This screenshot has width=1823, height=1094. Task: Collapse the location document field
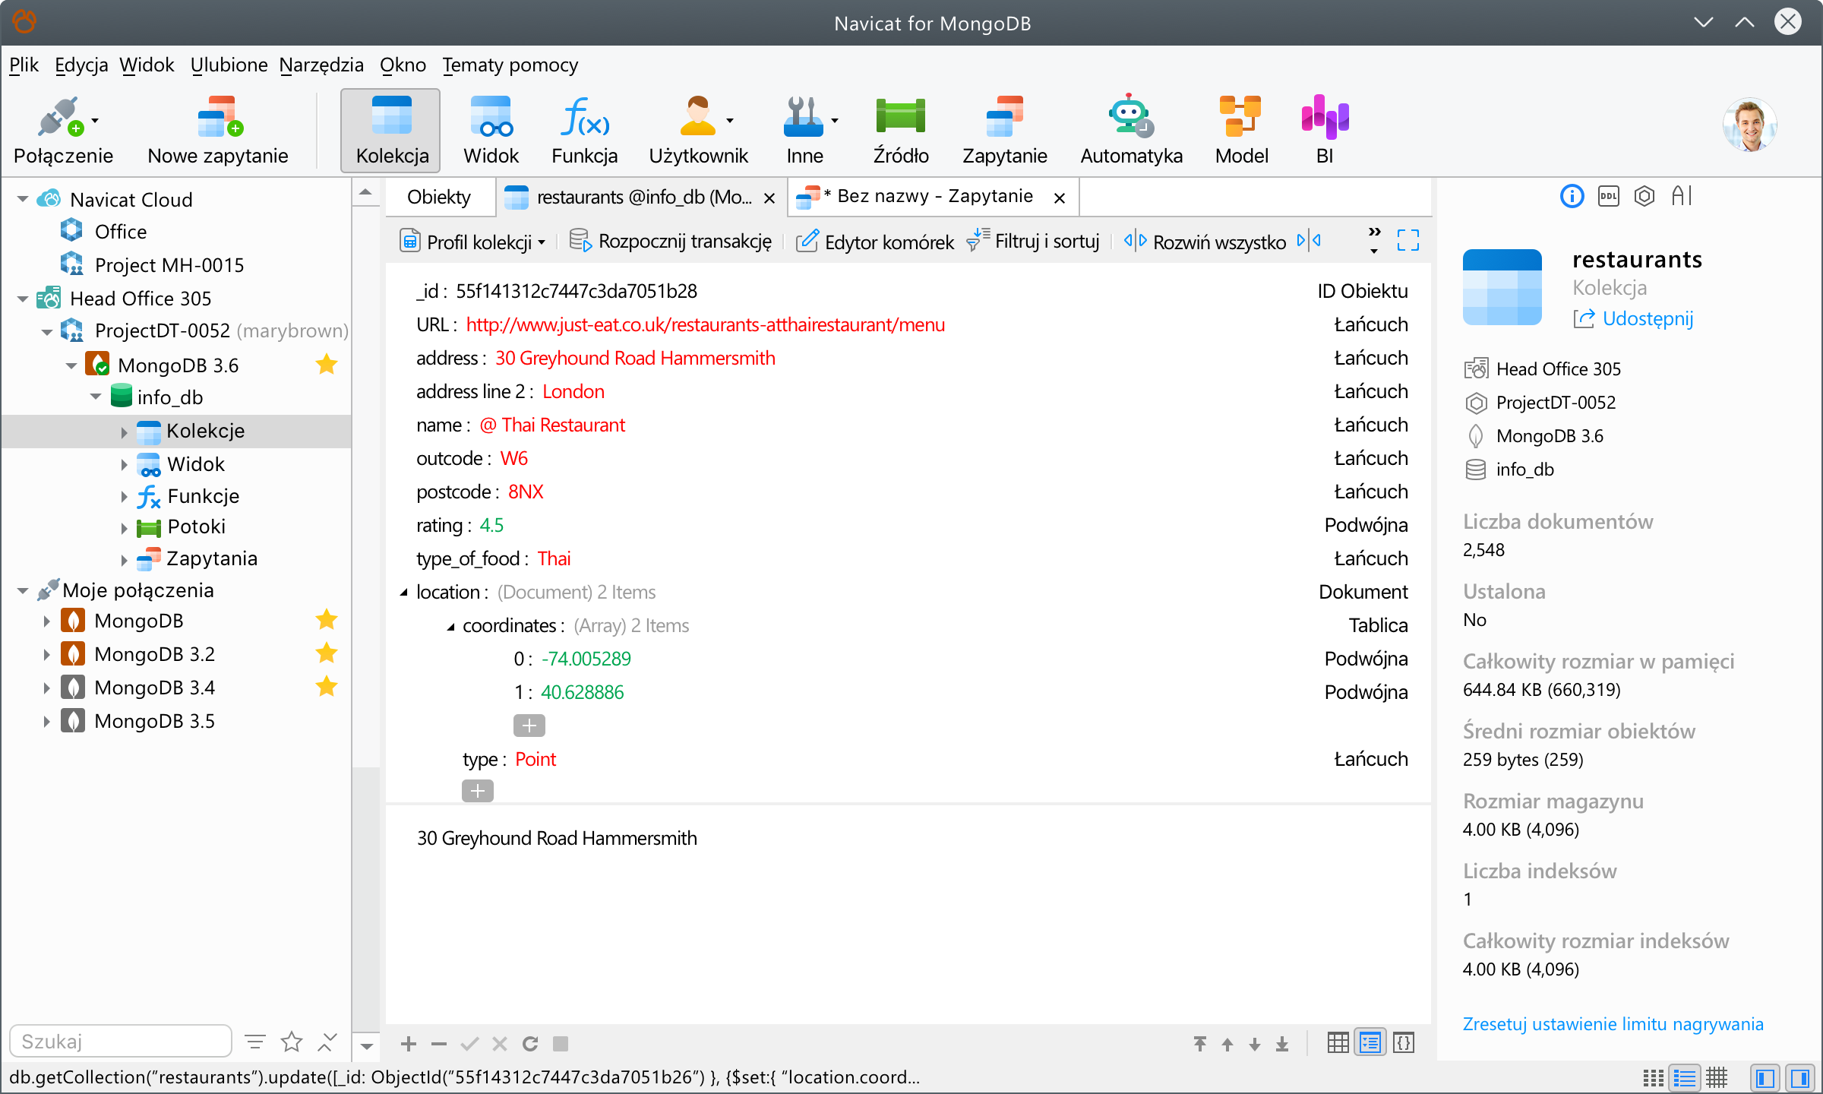click(404, 593)
